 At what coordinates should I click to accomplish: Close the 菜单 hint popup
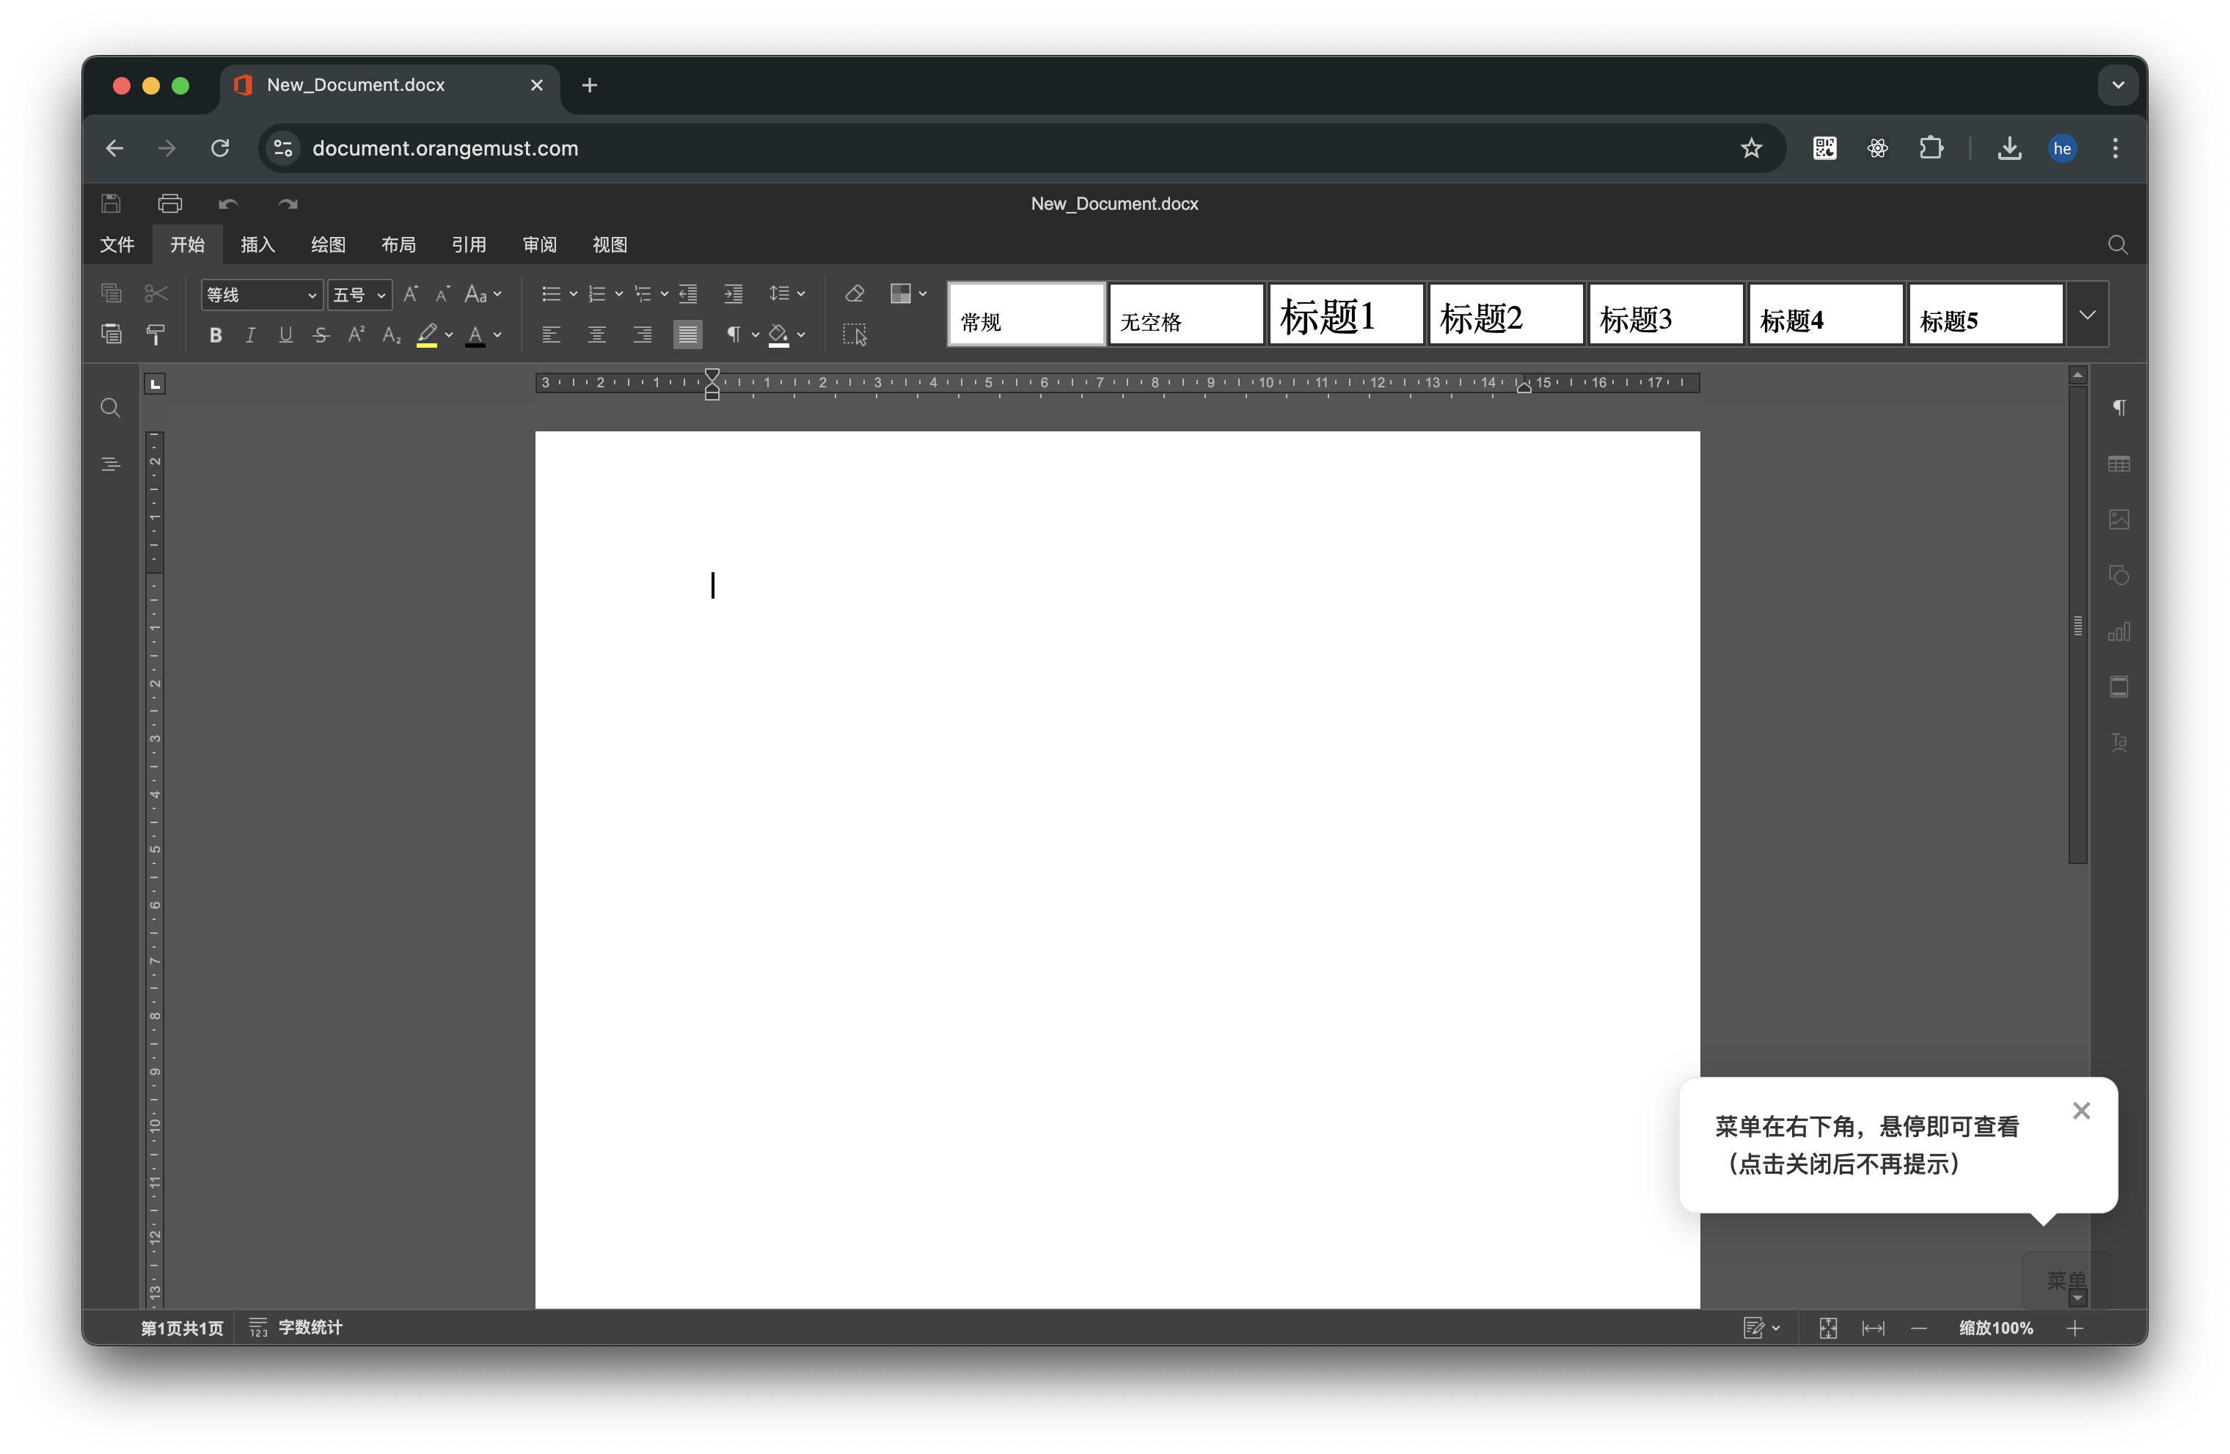pos(2081,1111)
